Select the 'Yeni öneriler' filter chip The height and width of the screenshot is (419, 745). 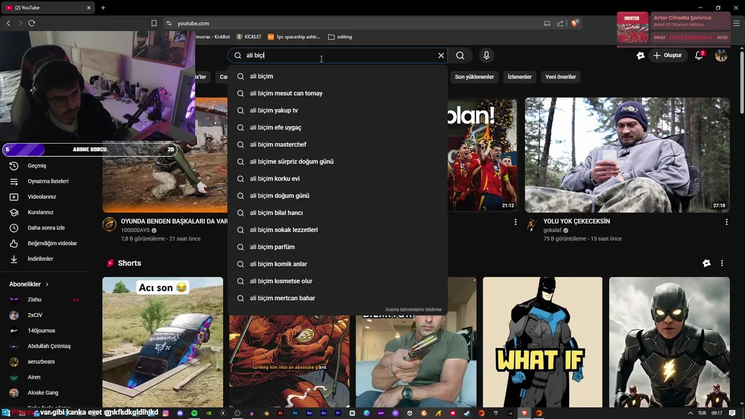pyautogui.click(x=560, y=77)
